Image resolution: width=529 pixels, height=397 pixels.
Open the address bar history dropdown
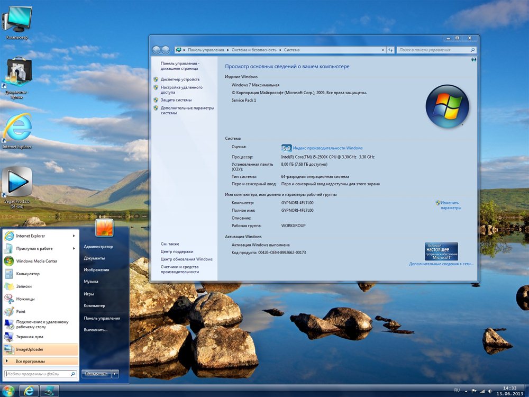(383, 50)
